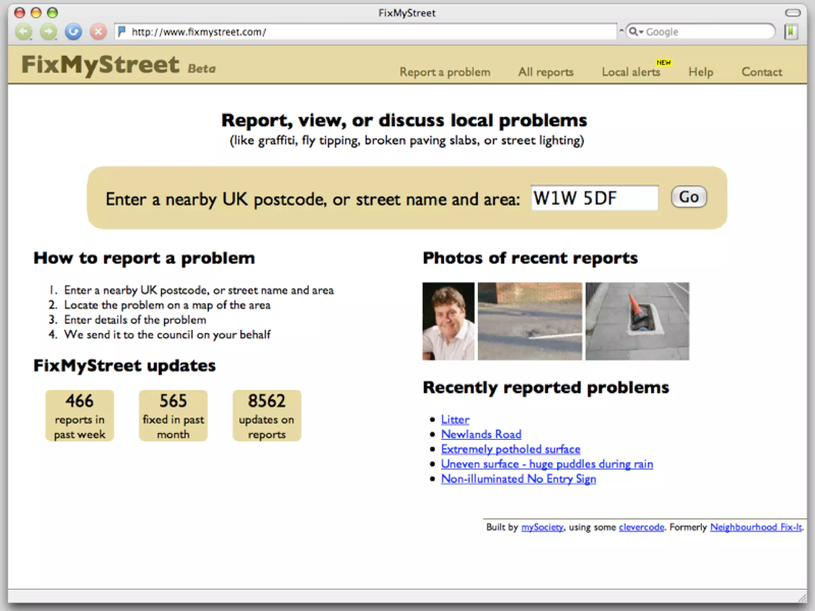Click the red stop loading icon
815x611 pixels.
pyautogui.click(x=98, y=32)
